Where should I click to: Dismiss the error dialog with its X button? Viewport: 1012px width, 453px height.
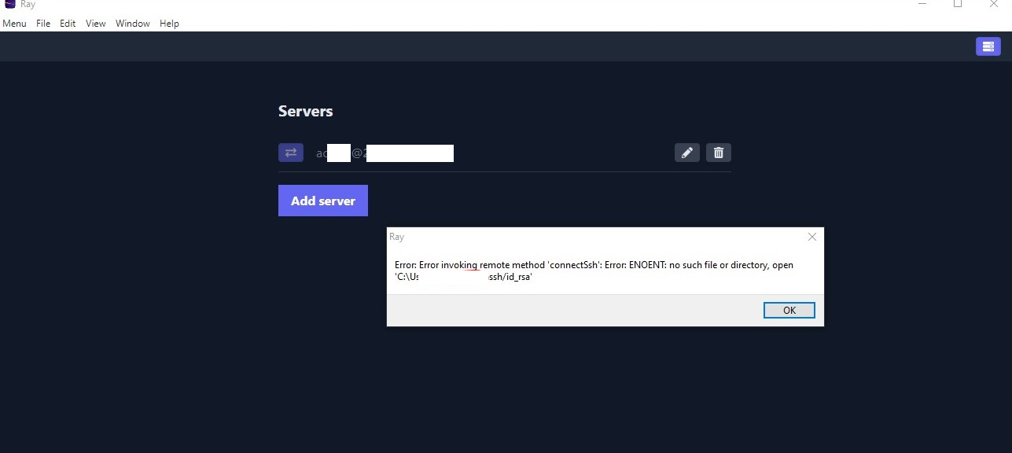(811, 237)
